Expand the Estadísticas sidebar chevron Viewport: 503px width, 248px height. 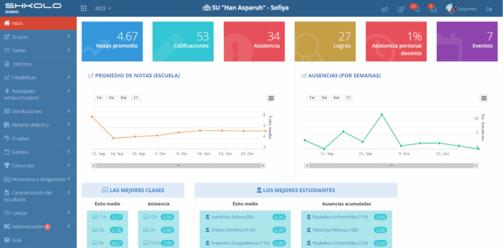click(x=69, y=77)
